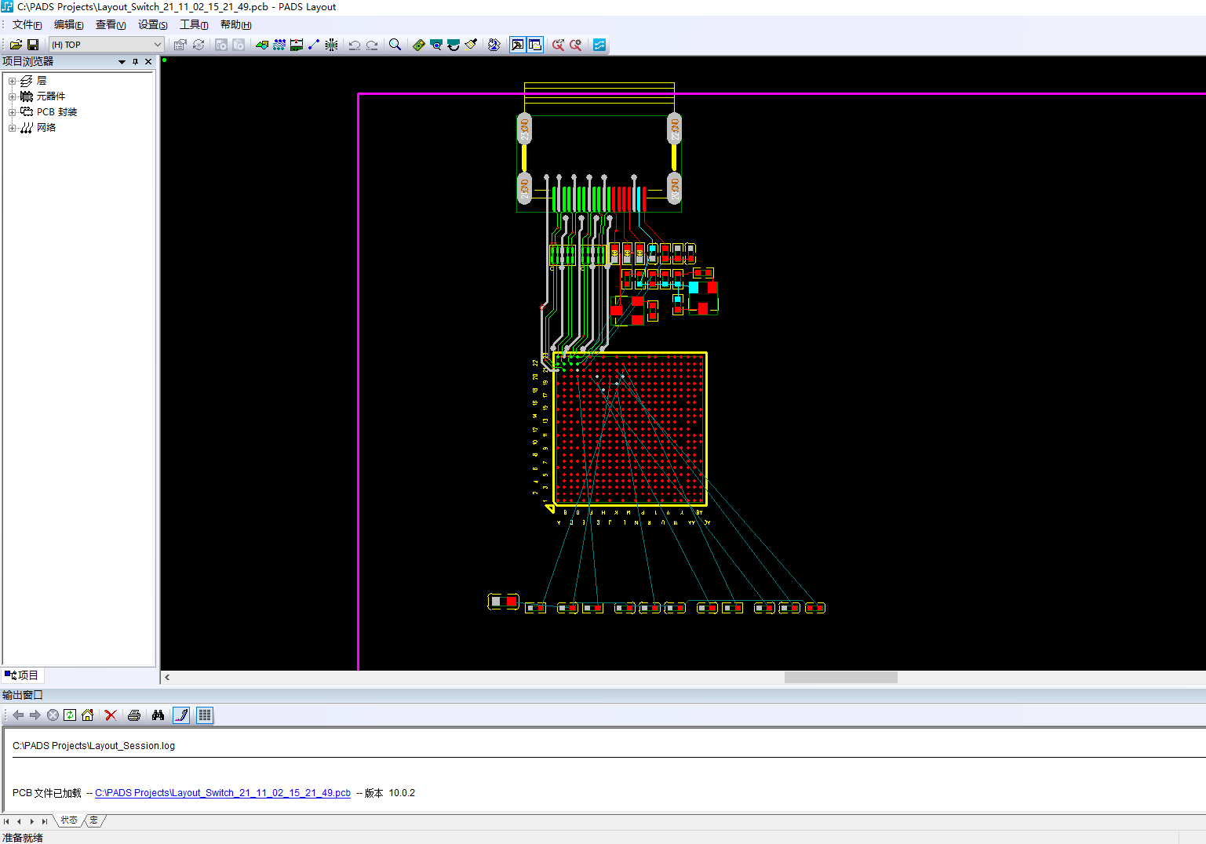Viewport: 1206px width, 844px height.
Task: Click the Cycle refresh toolbar icon
Action: click(199, 45)
